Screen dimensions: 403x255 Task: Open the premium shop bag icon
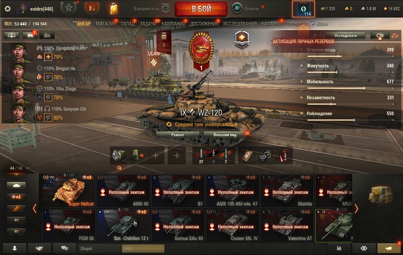pyautogui.click(x=113, y=9)
